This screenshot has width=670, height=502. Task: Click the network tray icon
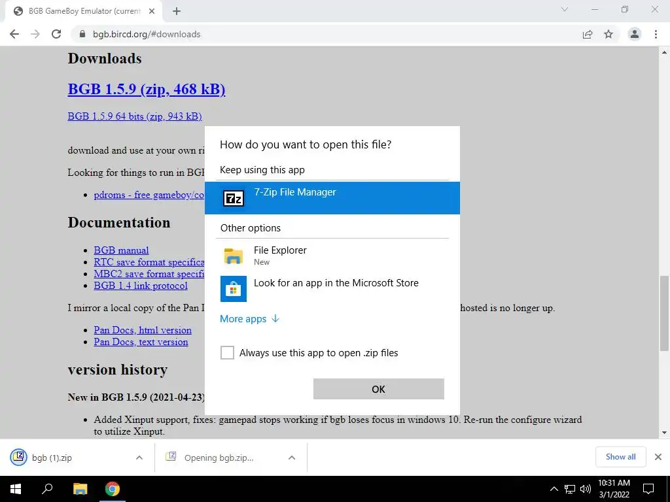(570, 489)
